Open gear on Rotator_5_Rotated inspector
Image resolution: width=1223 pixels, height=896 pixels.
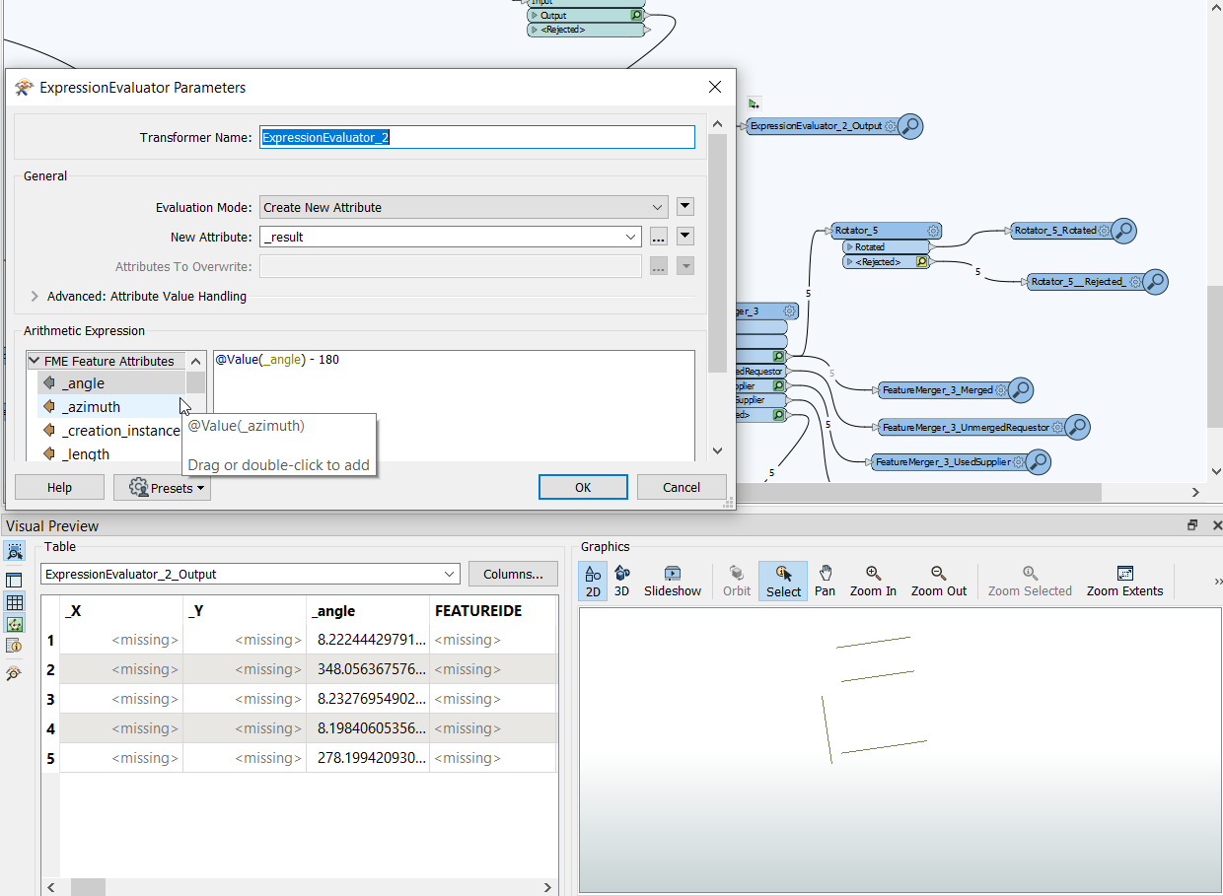[1104, 231]
